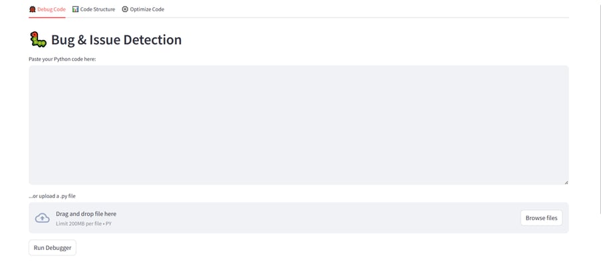The height and width of the screenshot is (266, 601).
Task: Click the page vertical scrollbar
Action: click(x=600, y=107)
